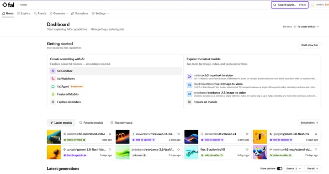Click the Don't show this button

[x=309, y=45]
